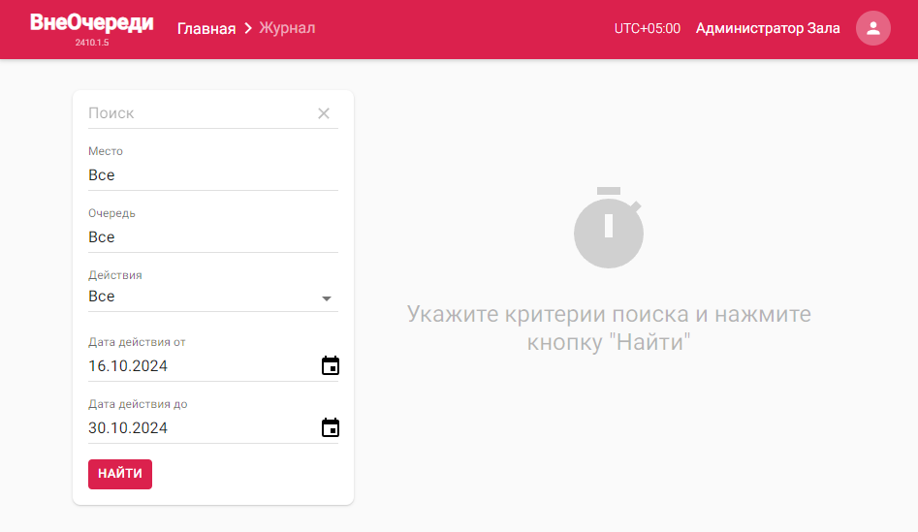Viewport: 918px width, 532px height.
Task: Click the UTC+05:00 timezone label
Action: (647, 29)
